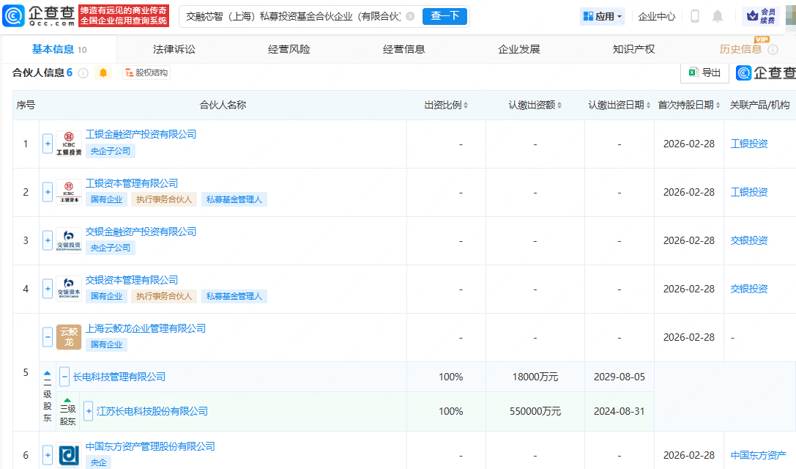
Task: Collapse the 上海云鲛龙企业管理有限公司 row
Action: [x=48, y=337]
